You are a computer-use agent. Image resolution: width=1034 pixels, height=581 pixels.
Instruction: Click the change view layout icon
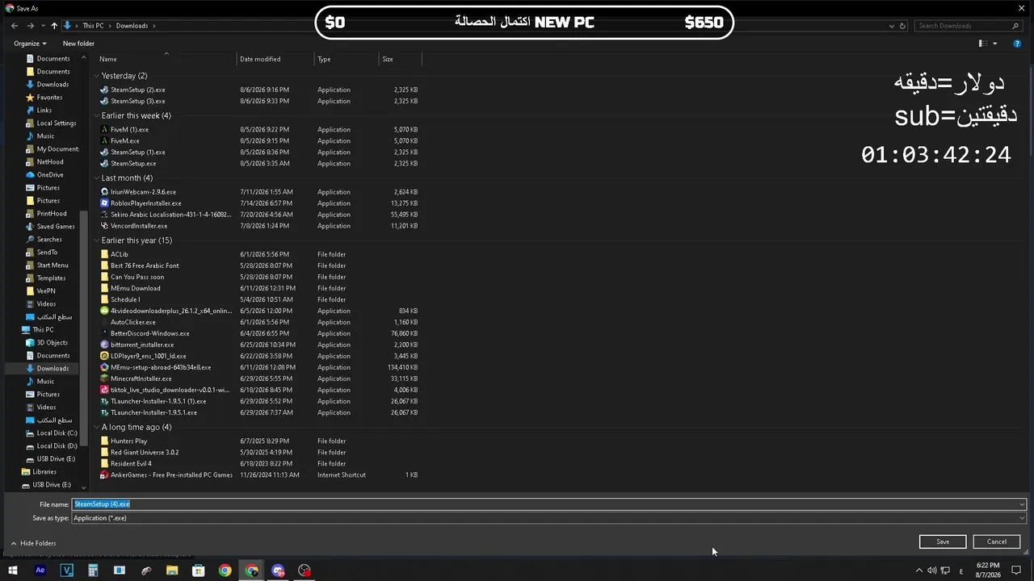(x=983, y=44)
